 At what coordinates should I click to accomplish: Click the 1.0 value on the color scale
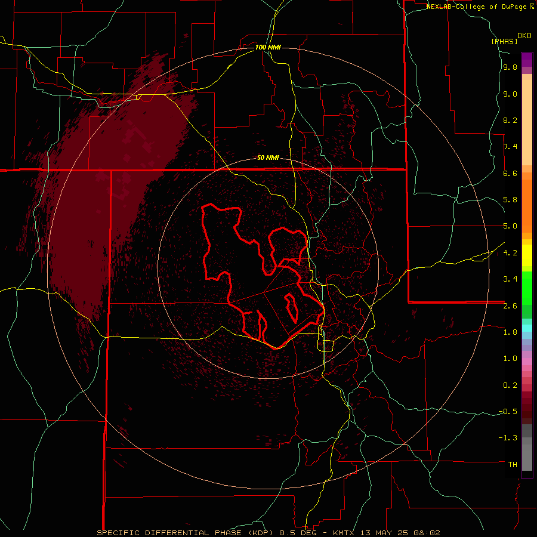(x=510, y=359)
